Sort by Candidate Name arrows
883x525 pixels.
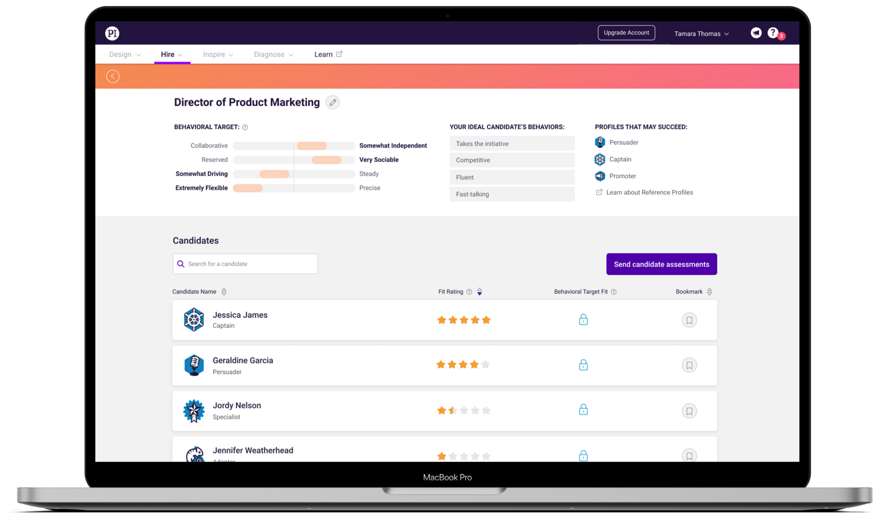coord(224,292)
